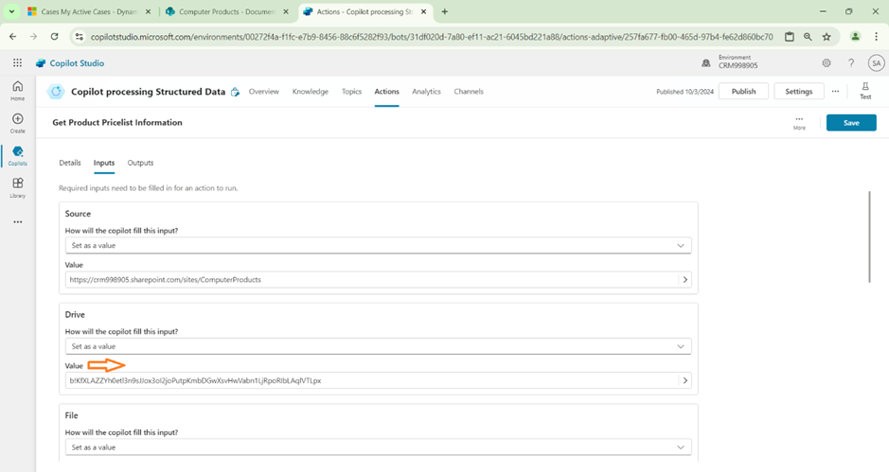Click the Publish button
Image resolution: width=889 pixels, height=472 pixels.
[743, 92]
